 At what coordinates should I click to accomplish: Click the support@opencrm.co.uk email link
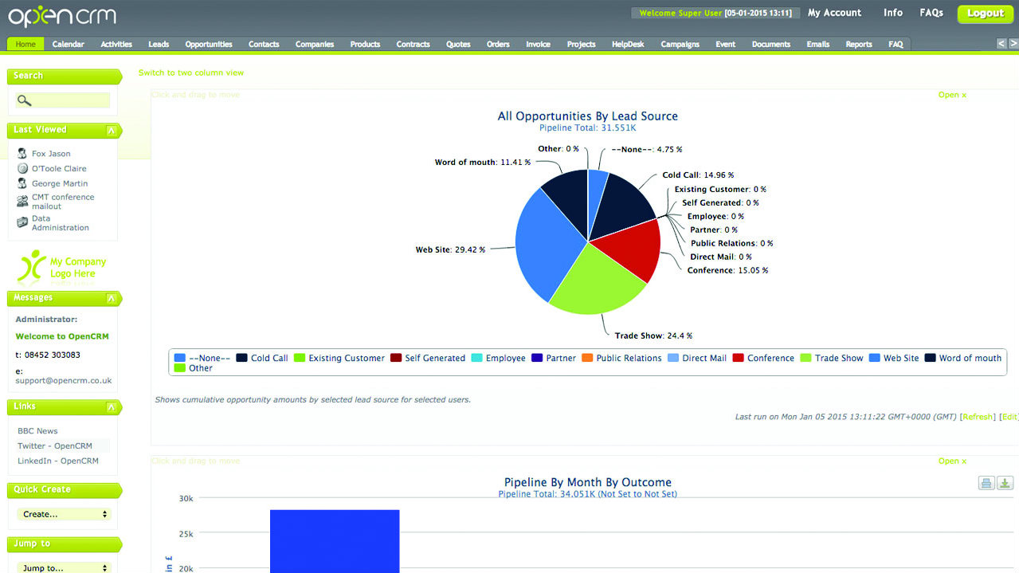click(64, 381)
